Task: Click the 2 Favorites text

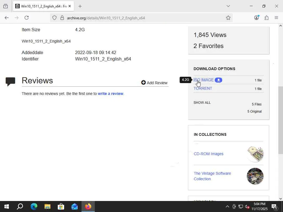Action: (208, 46)
